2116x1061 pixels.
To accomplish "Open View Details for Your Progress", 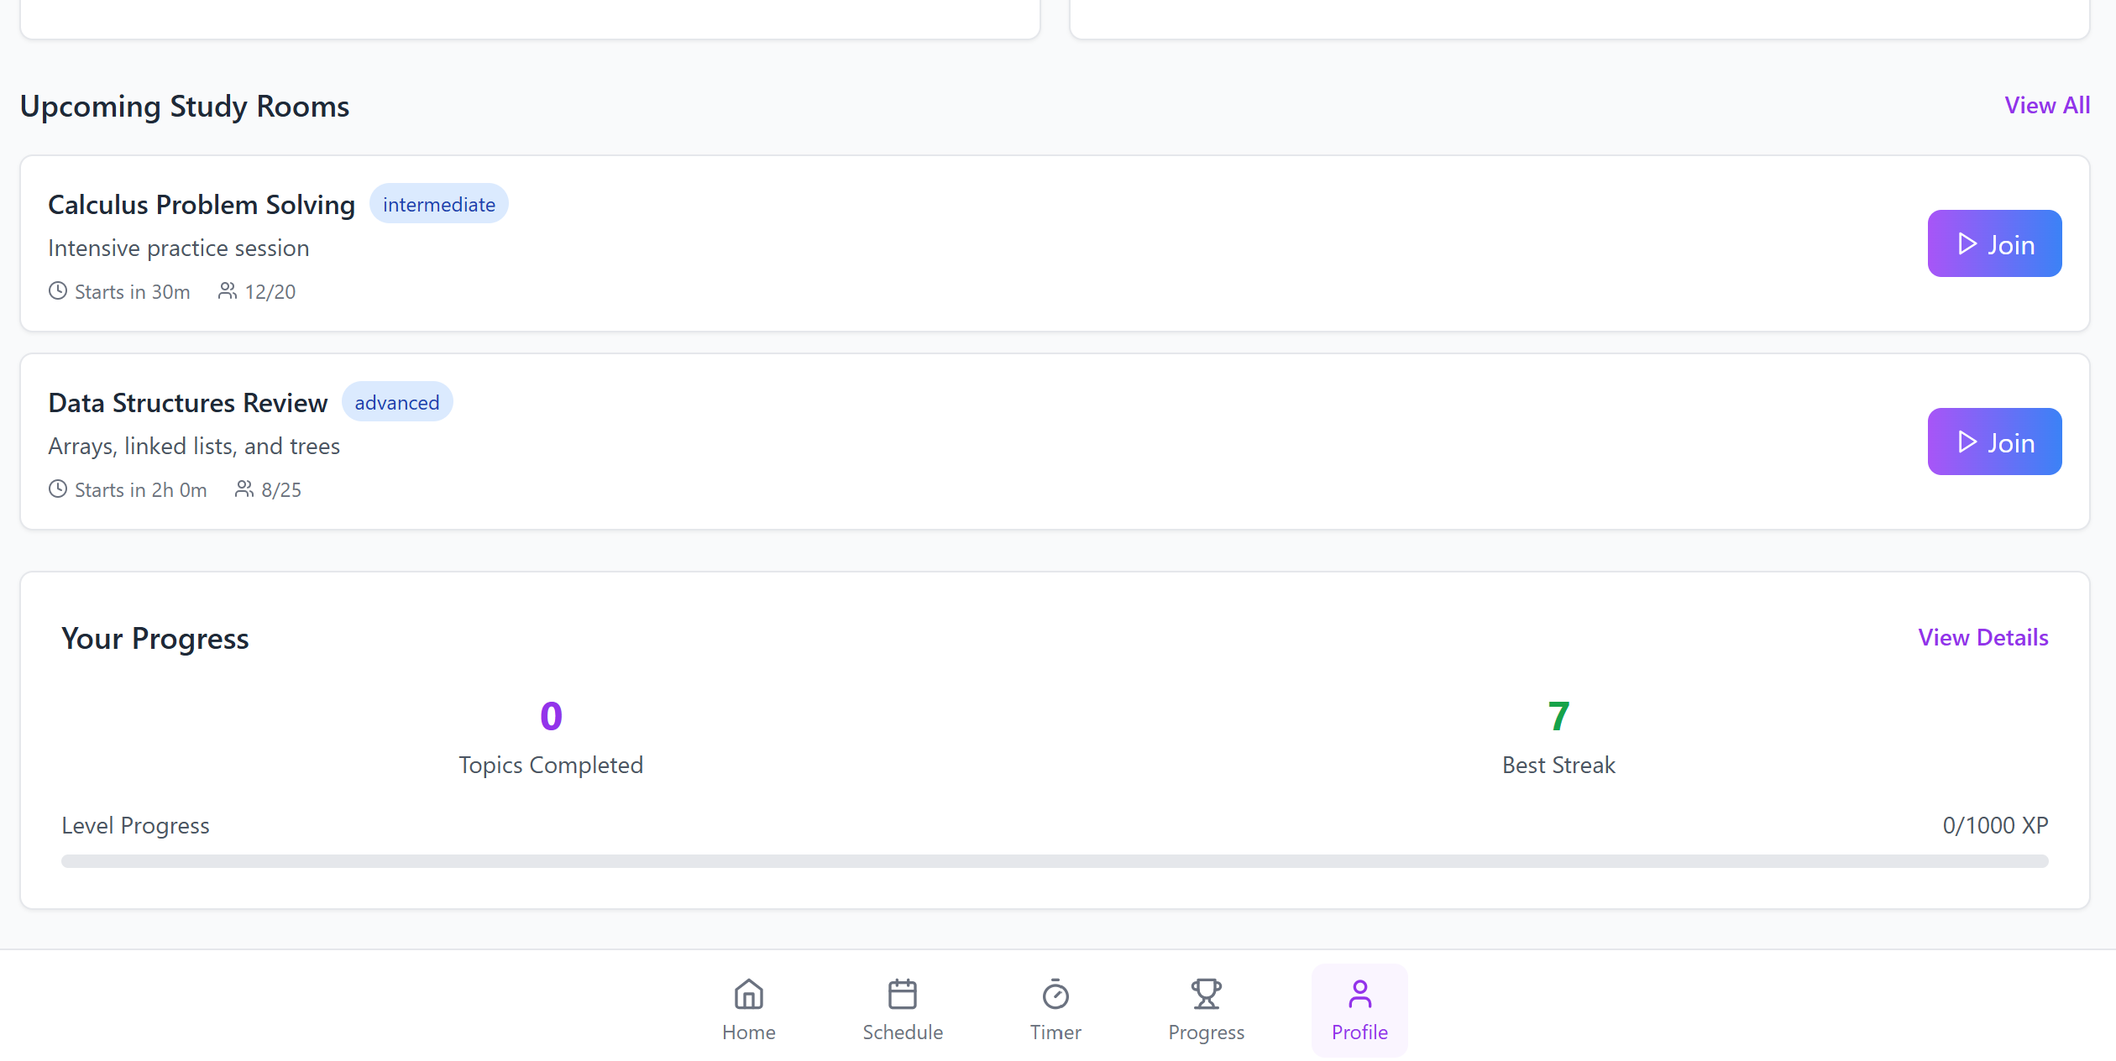I will [x=1983, y=638].
